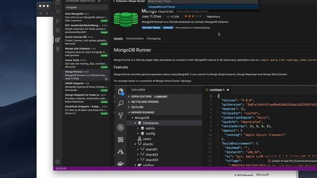317x178 pixels.
Task: Open the tree-shaped Mongo Runner activity bar icon
Action: [x=57, y=48]
